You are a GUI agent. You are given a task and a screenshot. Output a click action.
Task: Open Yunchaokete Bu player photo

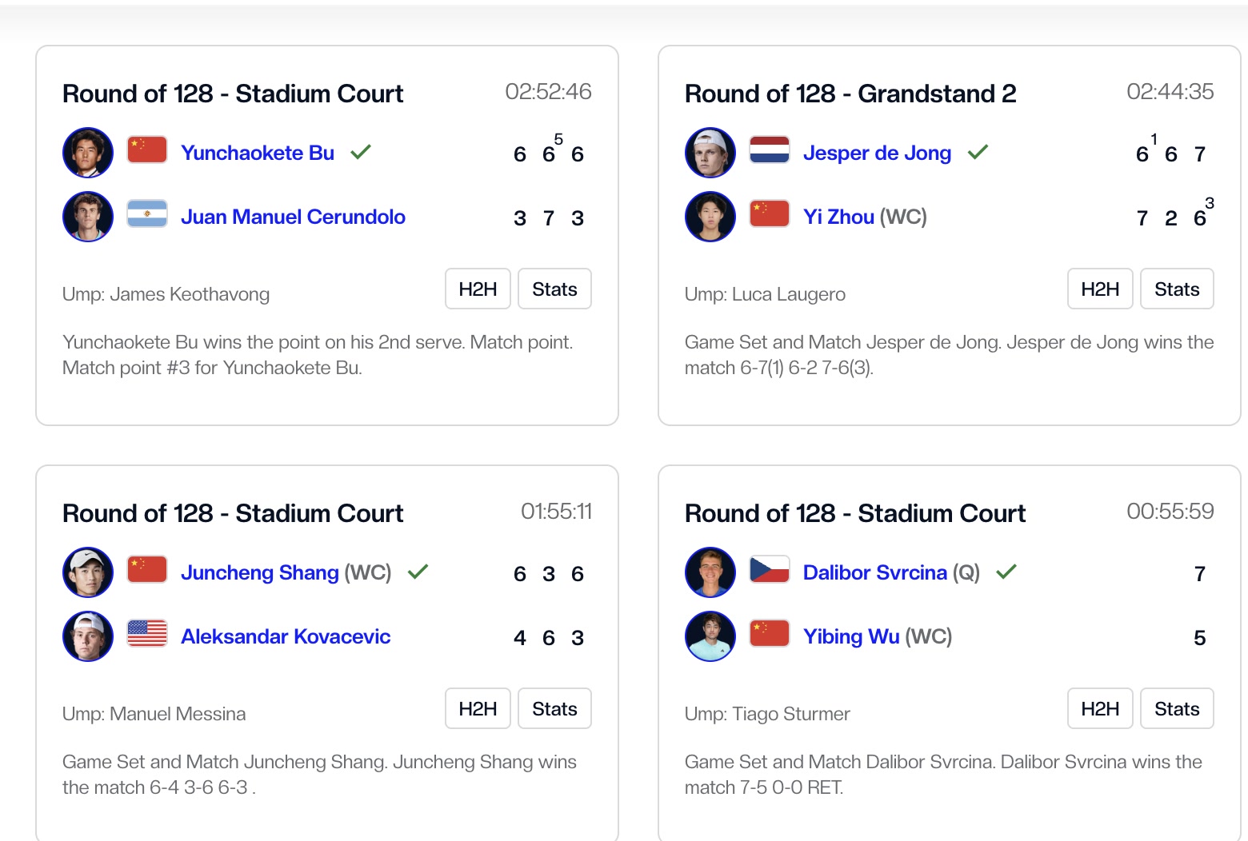tap(88, 152)
